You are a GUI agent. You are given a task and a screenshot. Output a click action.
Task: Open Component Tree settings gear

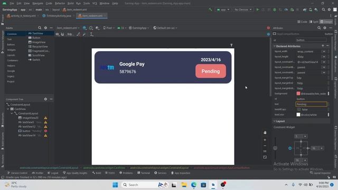point(45,99)
